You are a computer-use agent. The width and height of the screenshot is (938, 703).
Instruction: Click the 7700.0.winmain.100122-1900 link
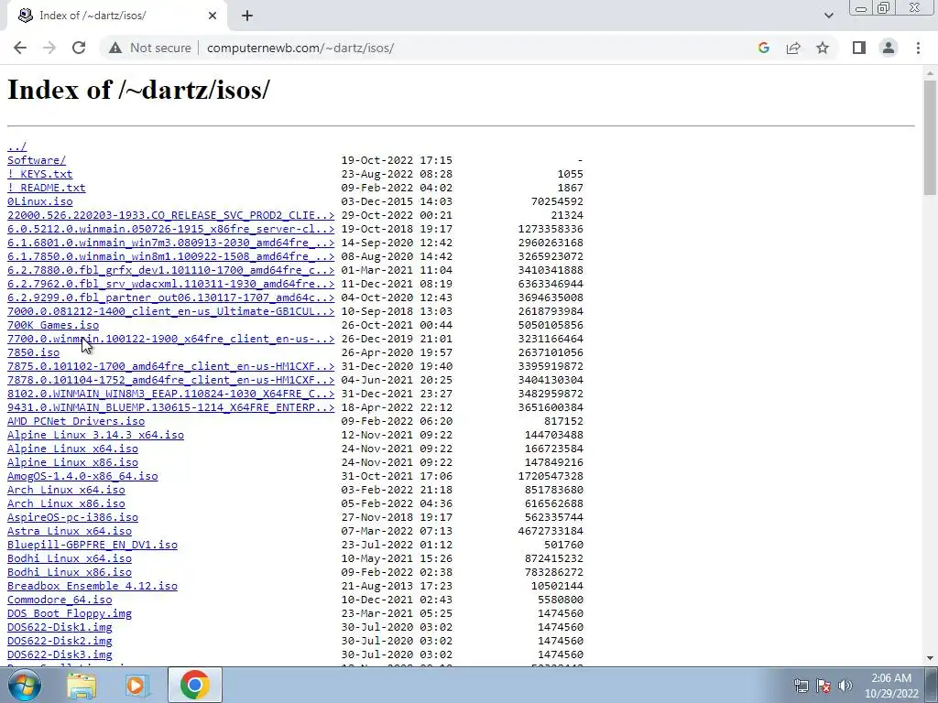170,339
